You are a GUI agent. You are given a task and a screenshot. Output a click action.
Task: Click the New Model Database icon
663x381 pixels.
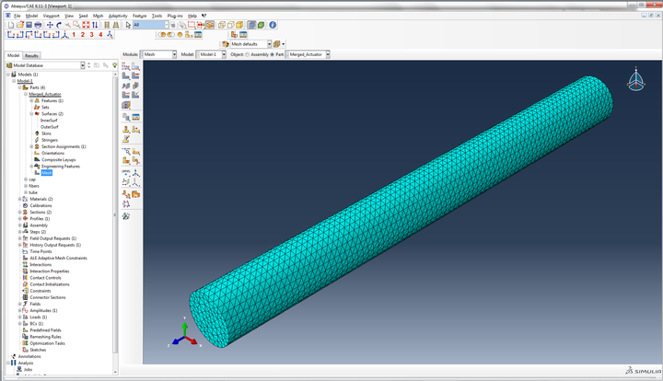click(x=11, y=26)
